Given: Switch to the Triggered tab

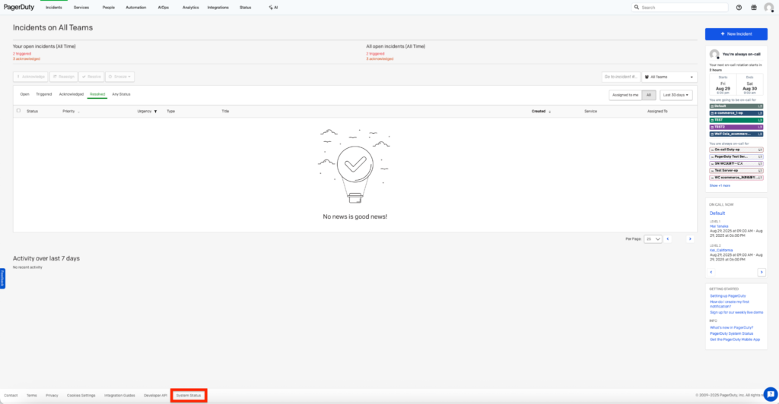Looking at the screenshot, I should point(44,94).
